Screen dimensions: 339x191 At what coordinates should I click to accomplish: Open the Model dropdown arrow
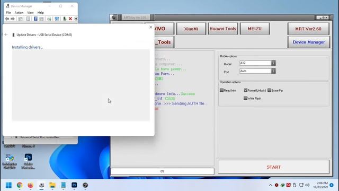click(273, 63)
